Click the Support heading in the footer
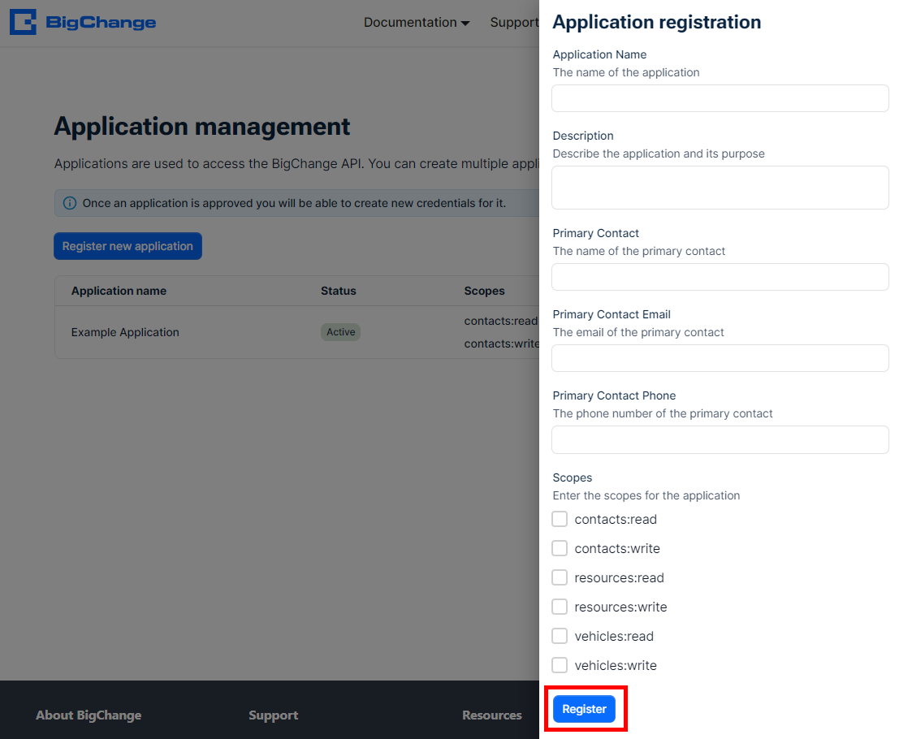Viewport: 899px width, 739px height. [274, 715]
